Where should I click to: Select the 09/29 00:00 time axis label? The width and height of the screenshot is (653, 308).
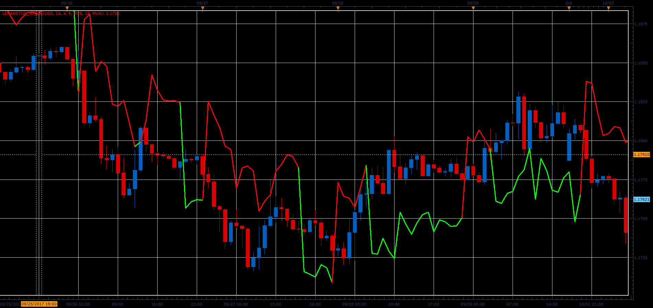pos(473,304)
